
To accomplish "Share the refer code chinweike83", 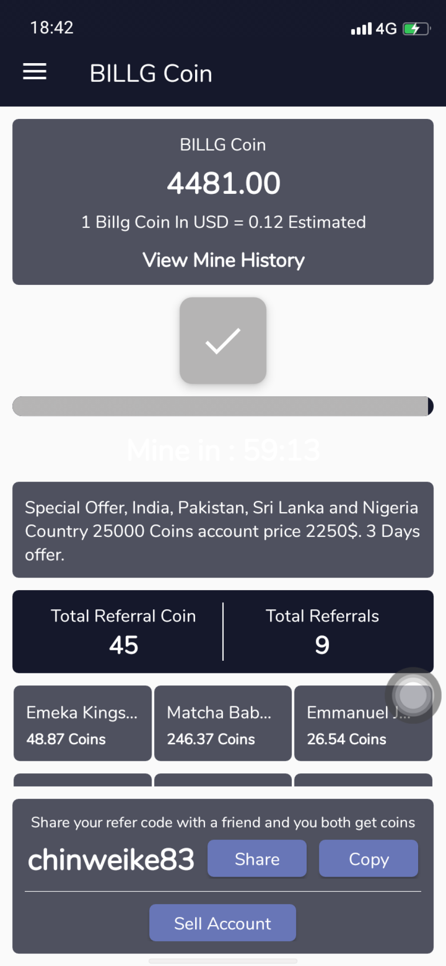I will [257, 858].
